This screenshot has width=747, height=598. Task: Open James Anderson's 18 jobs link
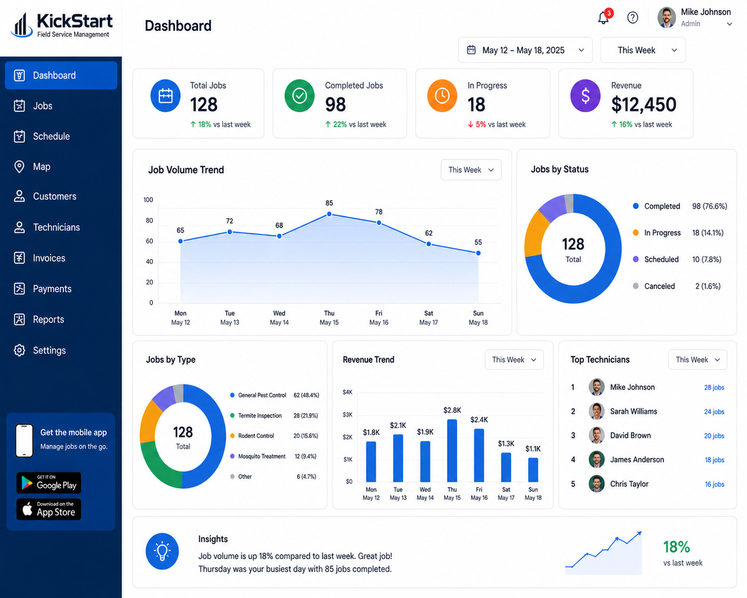714,460
